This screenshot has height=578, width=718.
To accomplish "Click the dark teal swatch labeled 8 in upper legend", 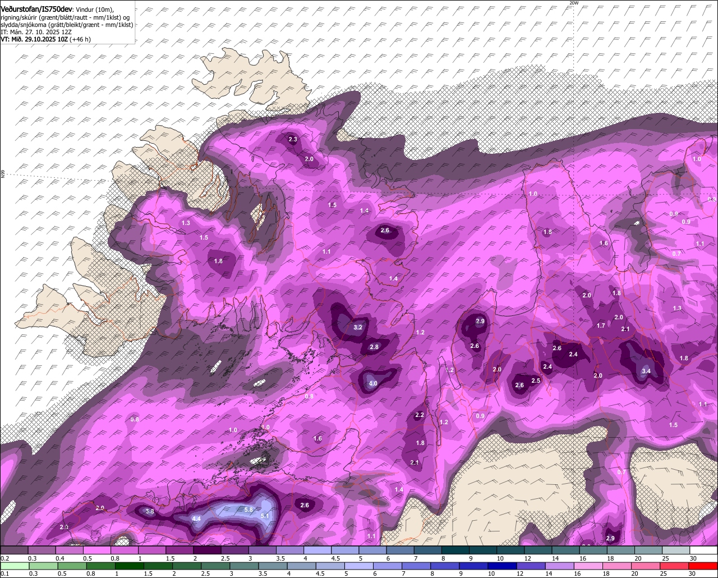I will point(455,549).
